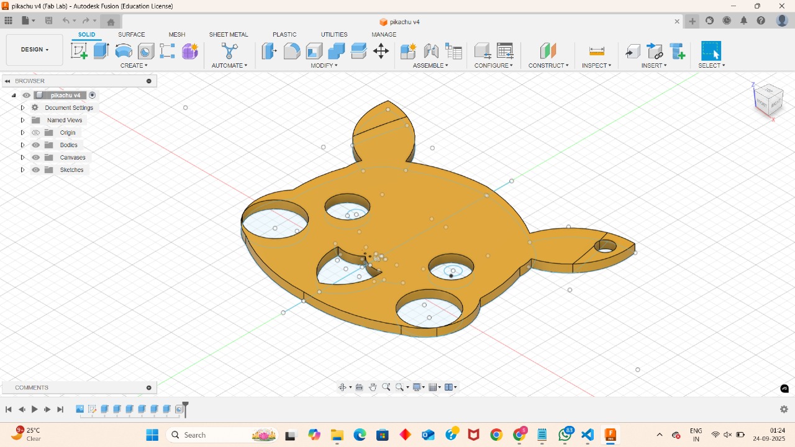Toggle visibility of the Sketches folder
Image resolution: width=795 pixels, height=447 pixels.
[x=35, y=169]
